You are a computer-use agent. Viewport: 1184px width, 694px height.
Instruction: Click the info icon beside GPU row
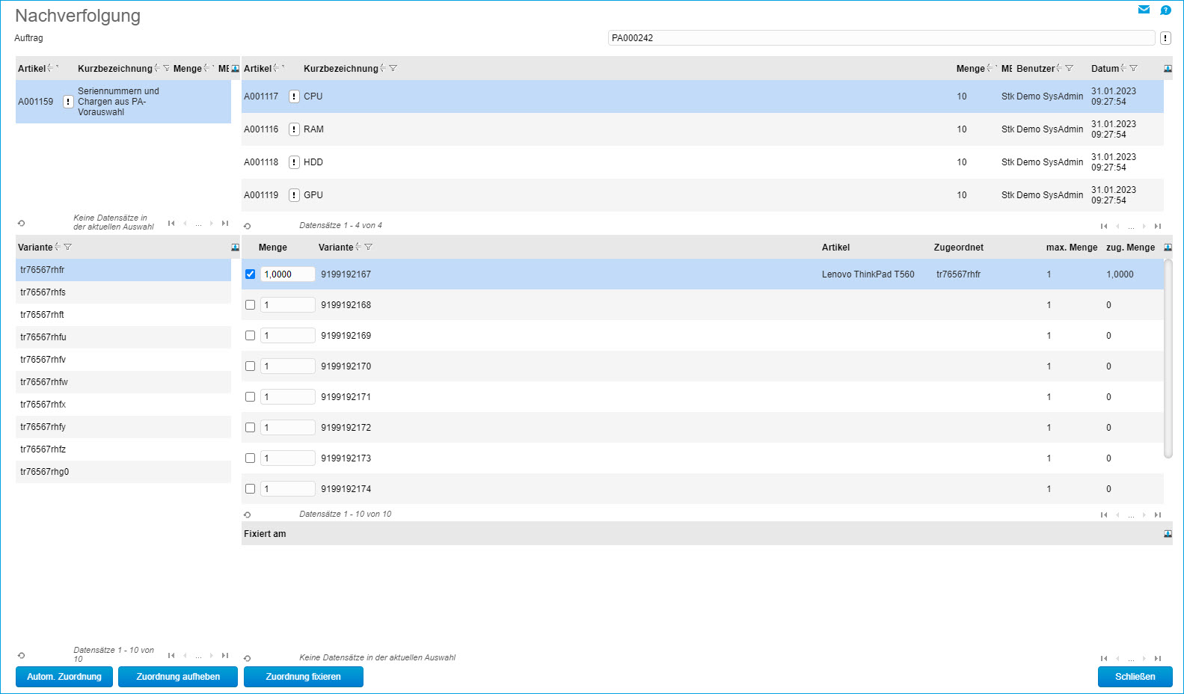294,195
